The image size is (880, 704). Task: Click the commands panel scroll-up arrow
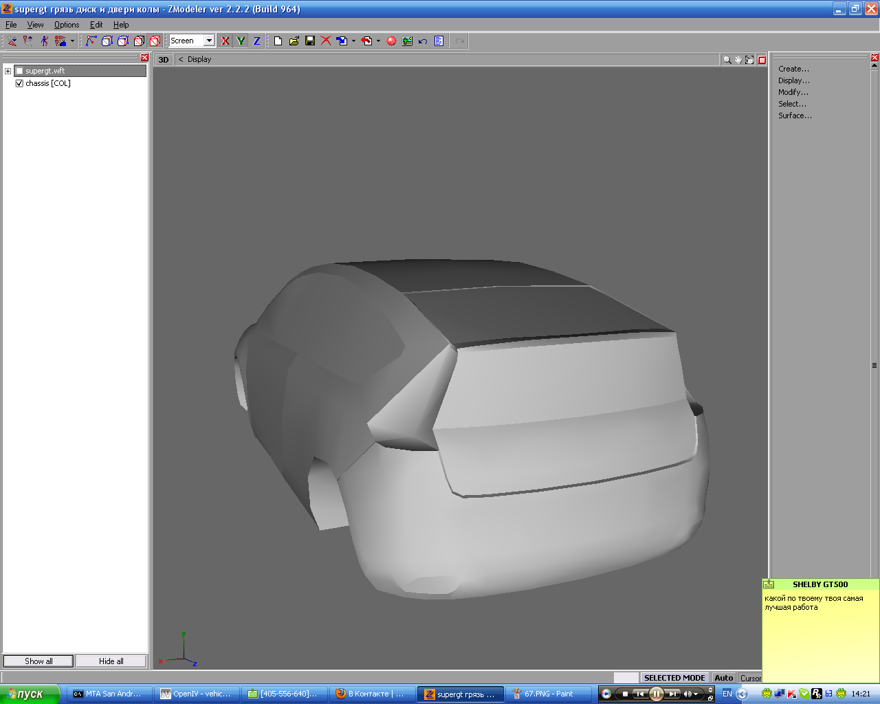click(874, 65)
